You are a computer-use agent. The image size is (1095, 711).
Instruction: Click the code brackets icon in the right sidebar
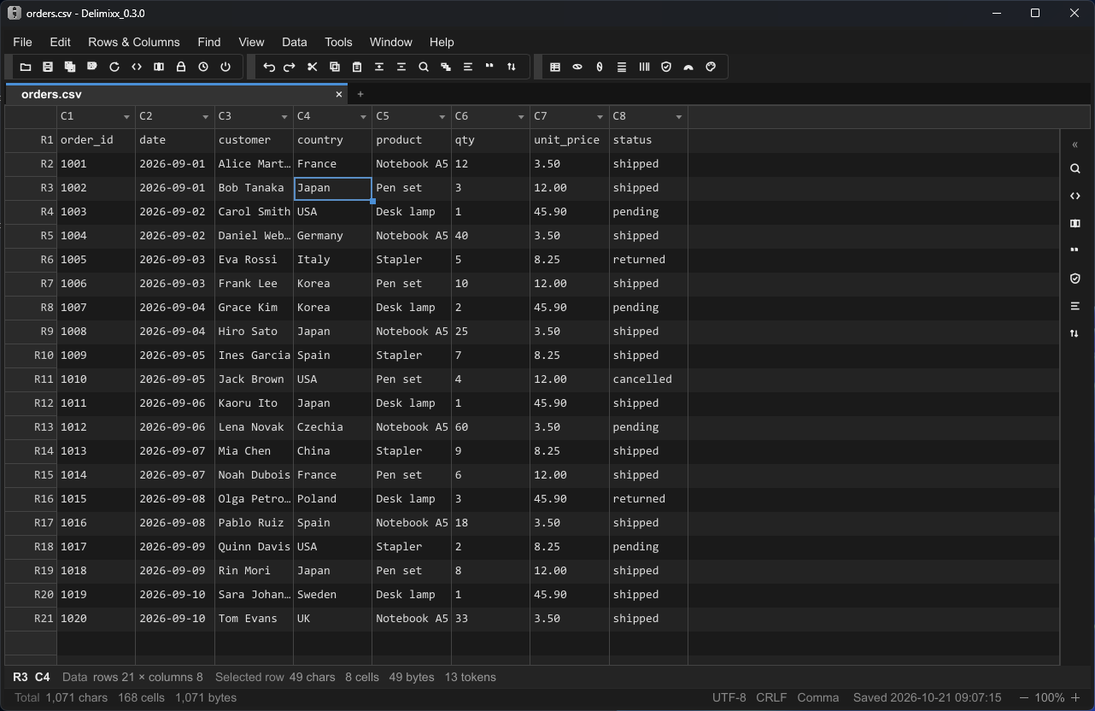tap(1075, 196)
